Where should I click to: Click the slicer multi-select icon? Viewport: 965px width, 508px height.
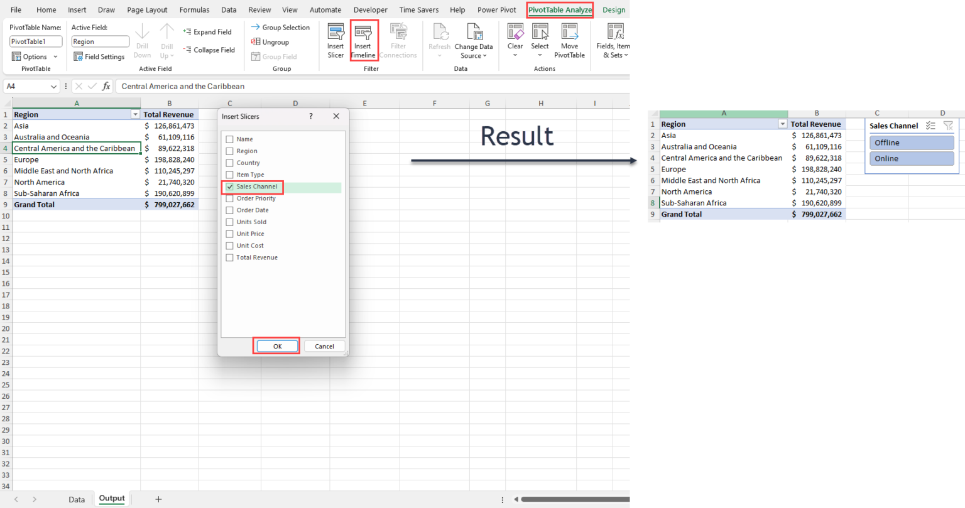point(930,126)
